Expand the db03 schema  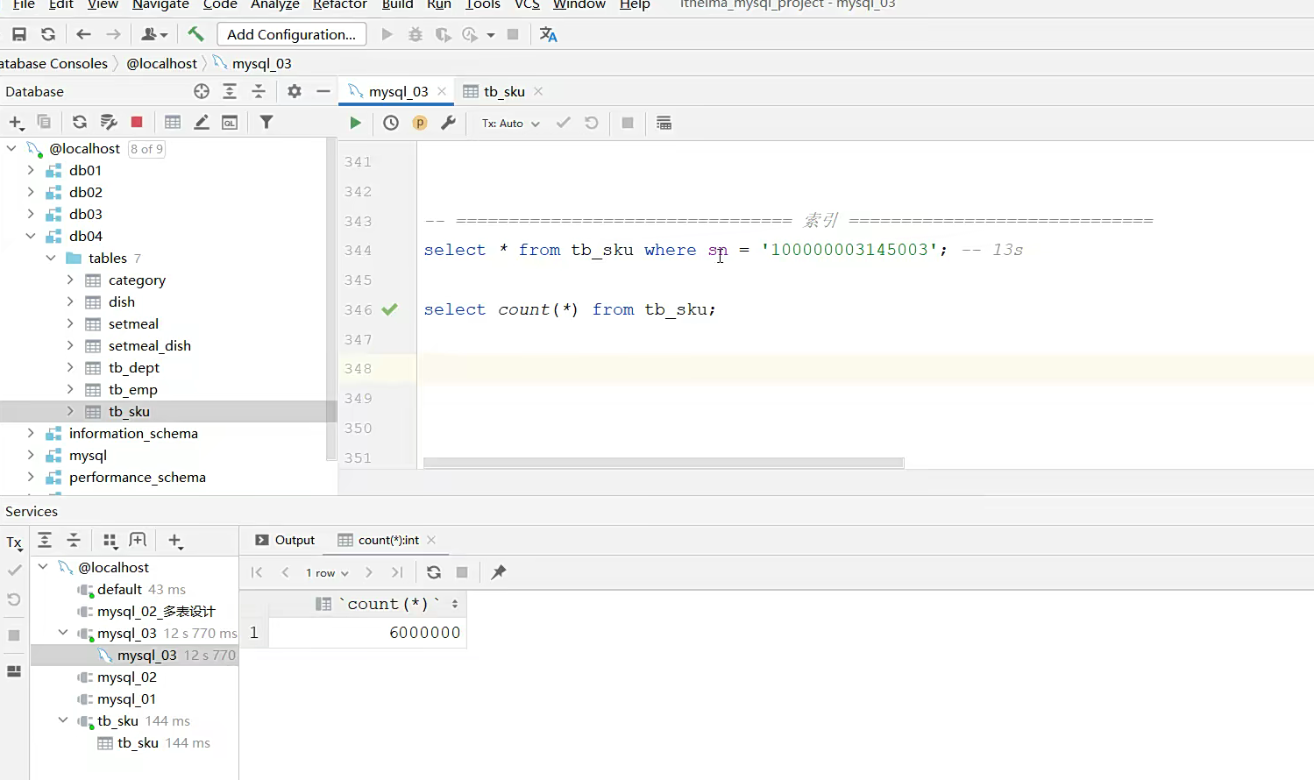31,214
